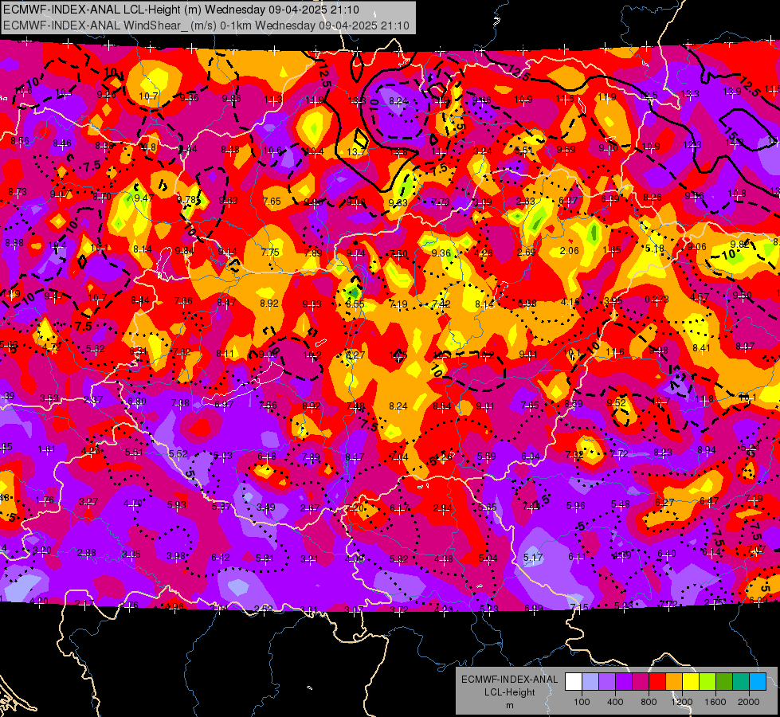
Task: Click the dark green legend swatch
Action: [x=723, y=682]
